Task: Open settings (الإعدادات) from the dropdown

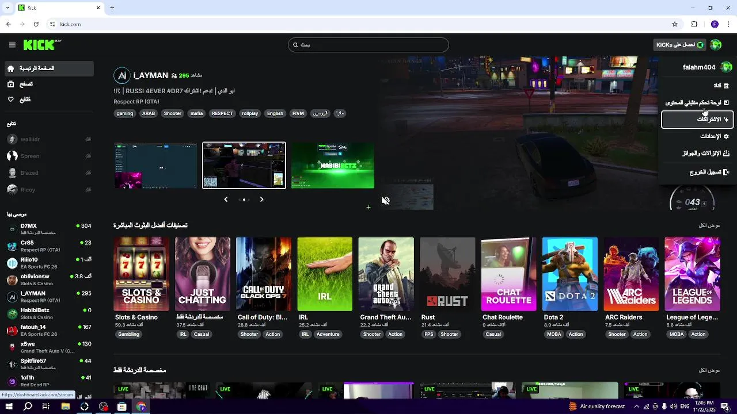Action: (x=697, y=136)
